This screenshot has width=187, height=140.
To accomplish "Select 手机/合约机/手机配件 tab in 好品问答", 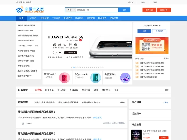I will (68, 102).
